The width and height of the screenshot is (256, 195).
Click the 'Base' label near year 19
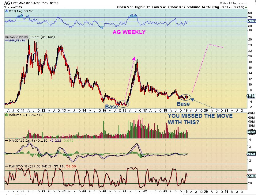tap(183, 104)
